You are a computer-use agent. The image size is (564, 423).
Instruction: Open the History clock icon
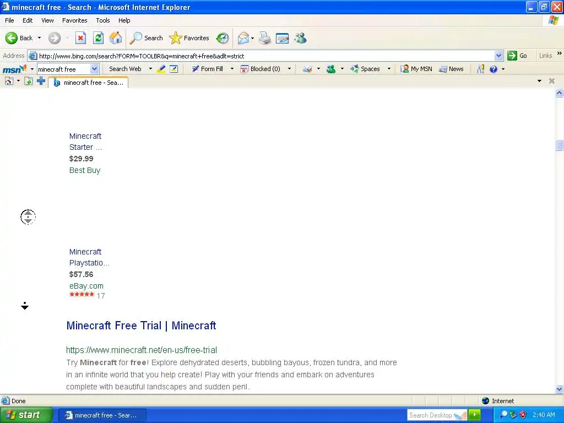click(x=223, y=38)
